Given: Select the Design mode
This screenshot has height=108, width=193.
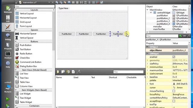Looking at the screenshot, I should (x=8, y=28).
